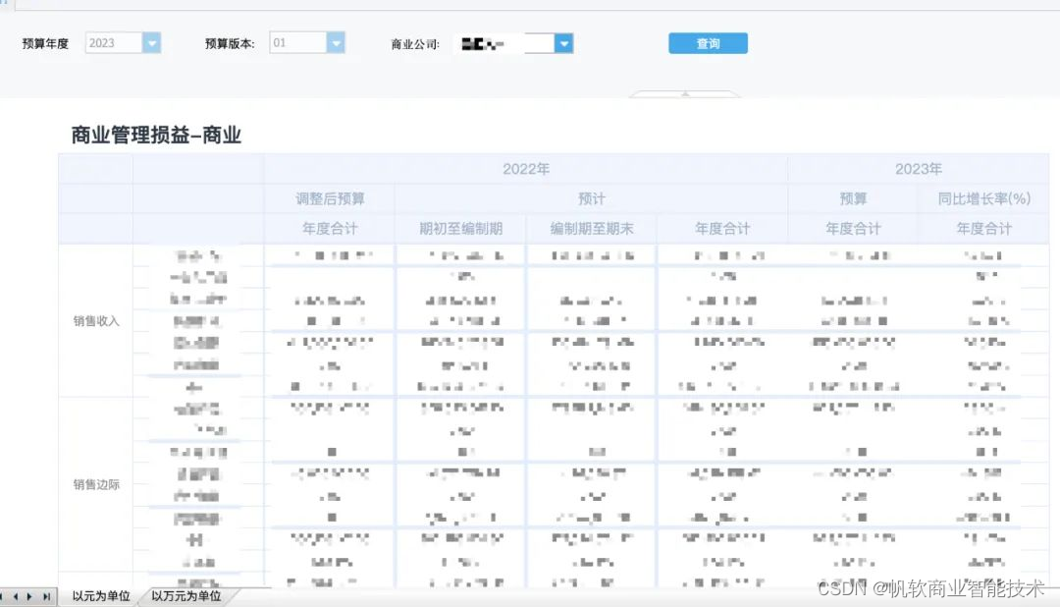
Task: Click the 调整后预算 header cell
Action: pyautogui.click(x=329, y=197)
